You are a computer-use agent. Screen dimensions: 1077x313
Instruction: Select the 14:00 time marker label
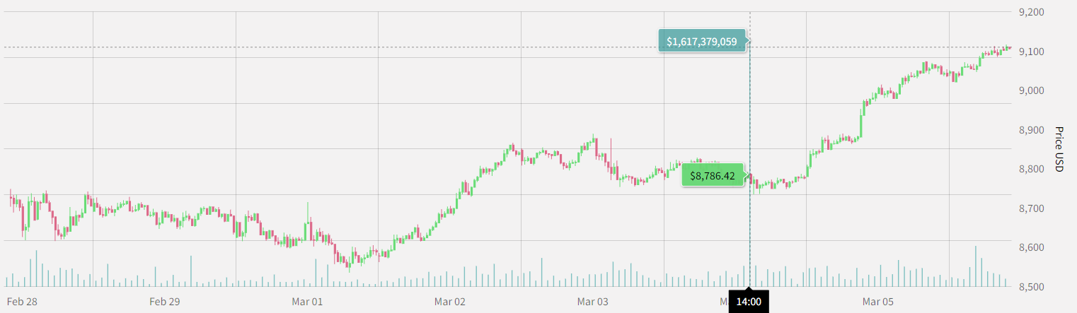click(749, 302)
